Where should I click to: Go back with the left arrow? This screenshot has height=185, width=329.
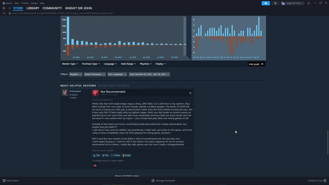[x=4, y=8]
